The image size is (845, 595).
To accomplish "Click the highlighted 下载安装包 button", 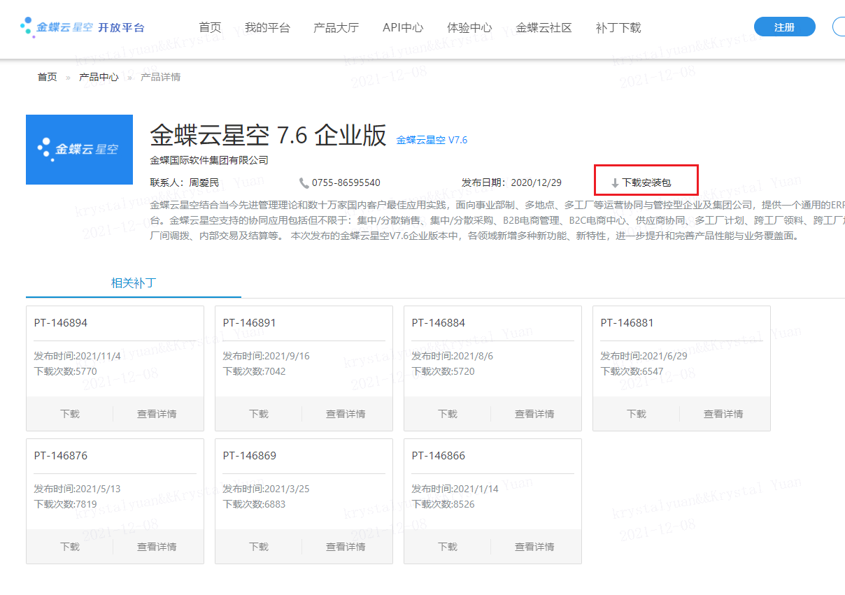I will click(646, 180).
